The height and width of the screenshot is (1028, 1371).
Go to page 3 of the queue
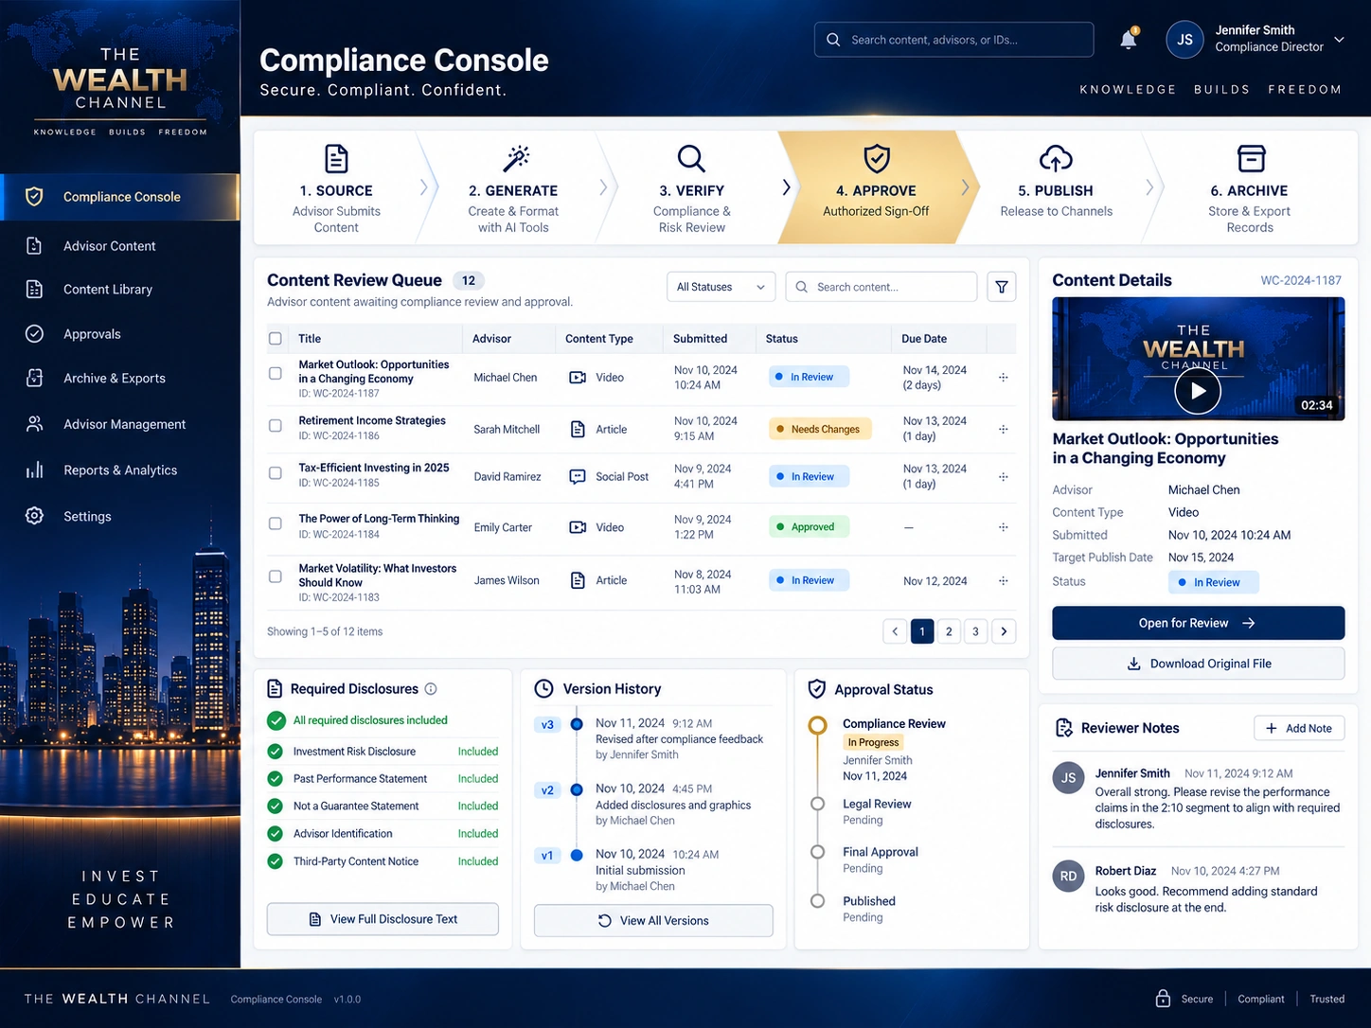[x=975, y=631]
